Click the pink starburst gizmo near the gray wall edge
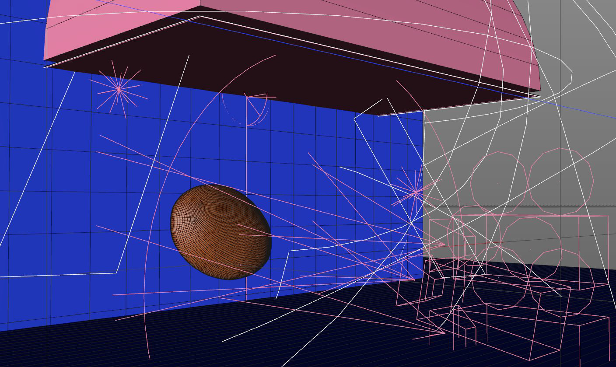 [x=415, y=191]
